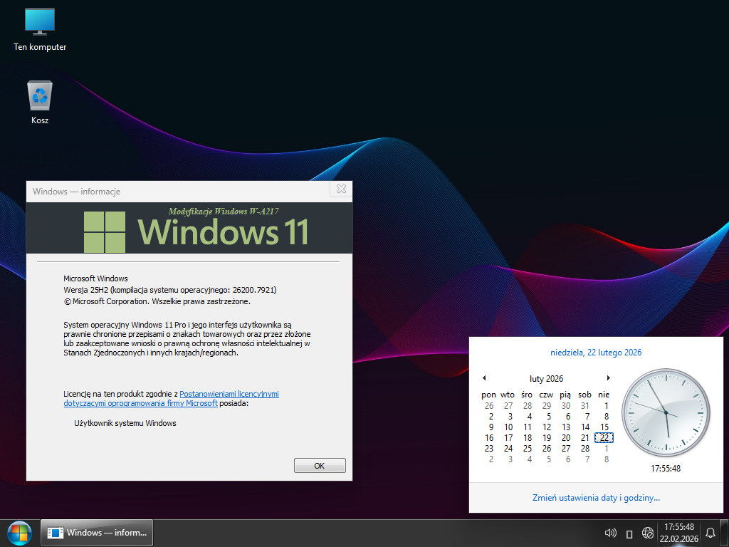Click the Start button orb
The width and height of the screenshot is (729, 547).
pos(19,533)
